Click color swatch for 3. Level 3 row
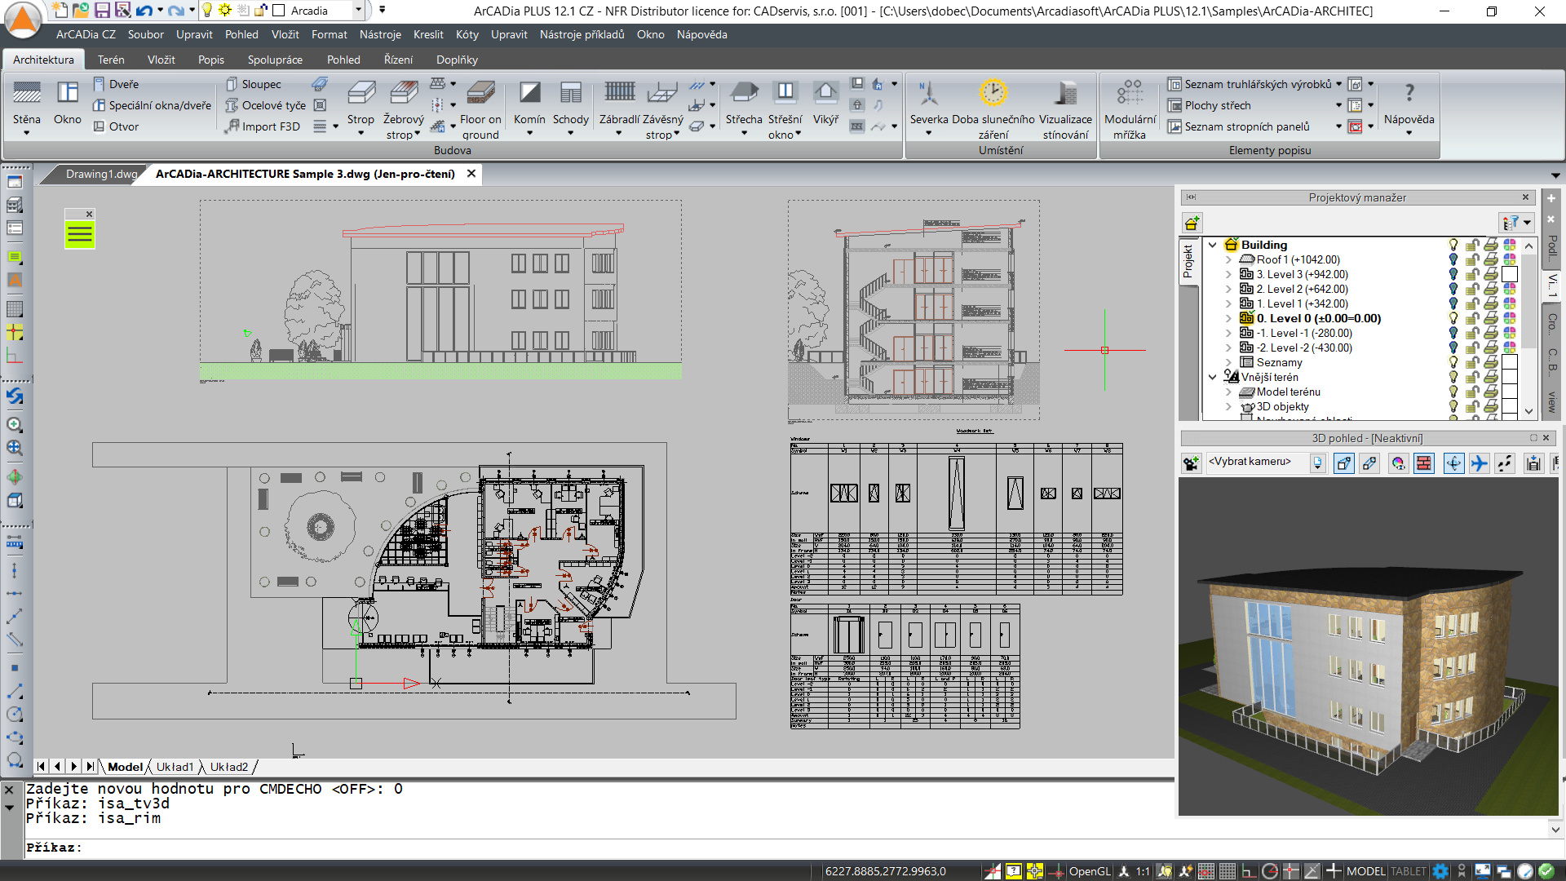 point(1510,274)
